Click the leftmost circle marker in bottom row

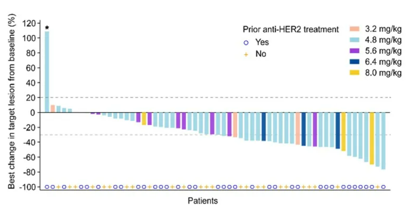(47, 187)
